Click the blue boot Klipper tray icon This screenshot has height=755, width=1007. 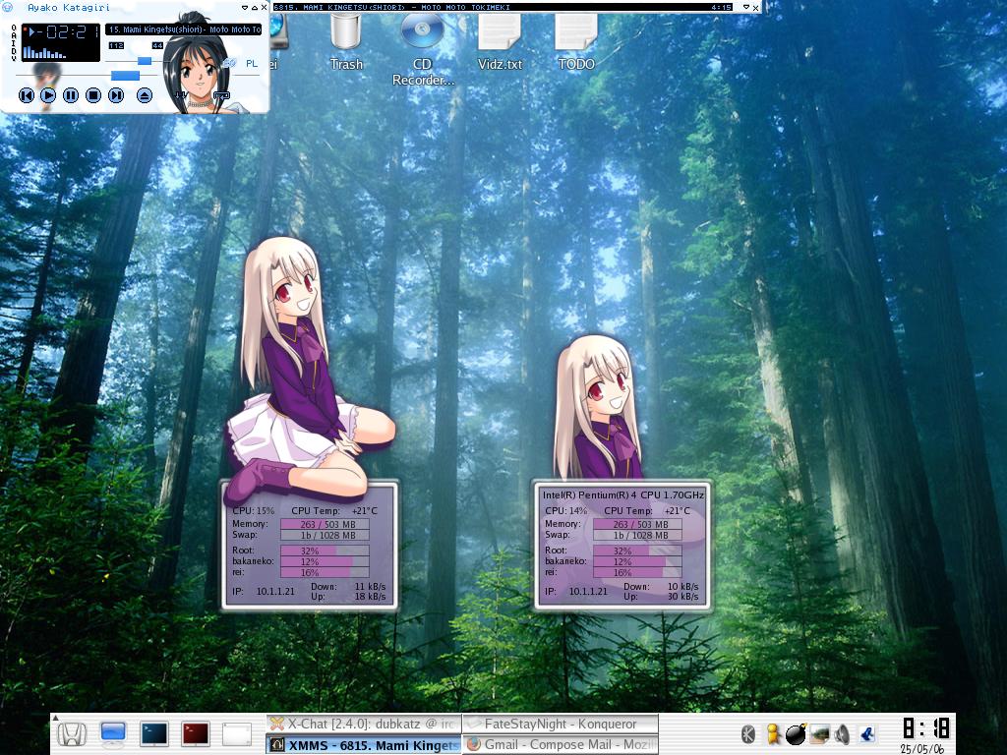coord(867,733)
